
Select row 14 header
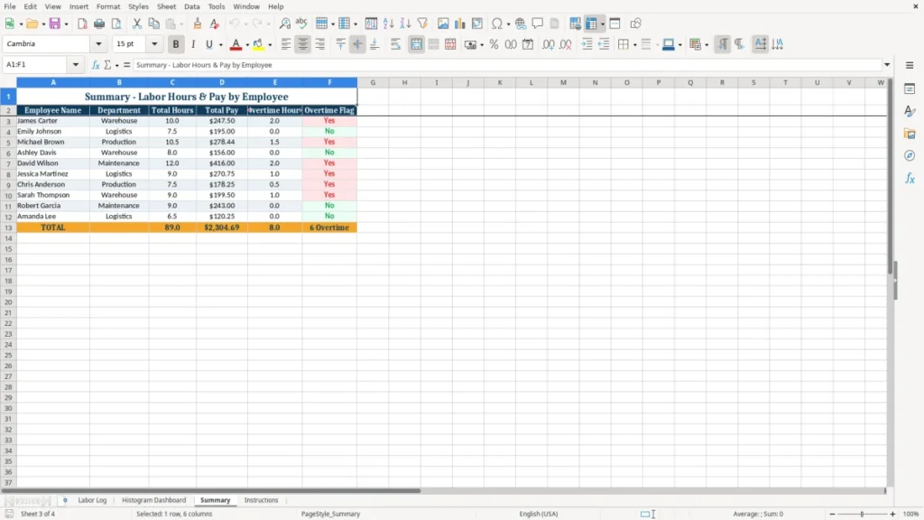tap(8, 238)
